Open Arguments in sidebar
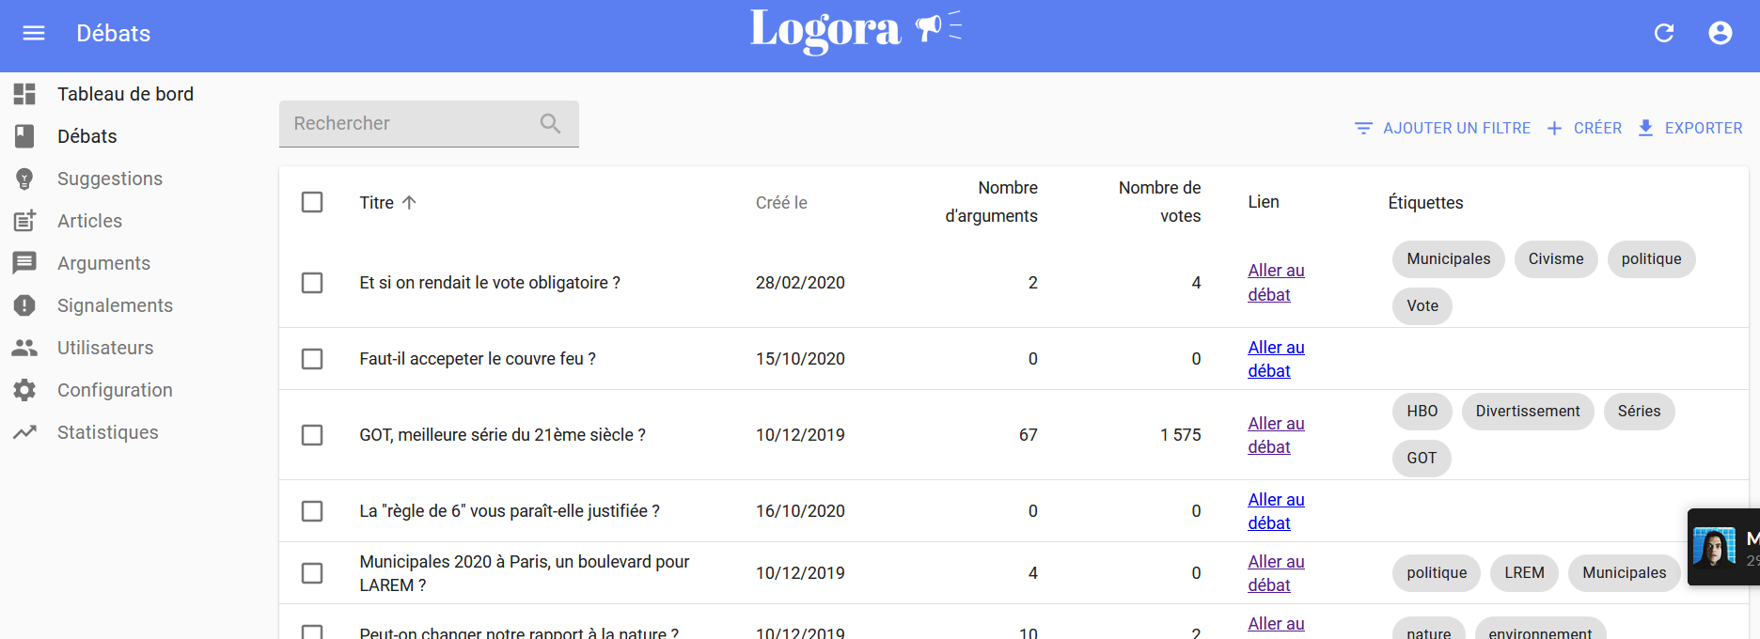The height and width of the screenshot is (639, 1760). 103,263
